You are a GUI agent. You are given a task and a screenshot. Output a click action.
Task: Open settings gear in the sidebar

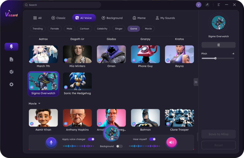pos(11,84)
